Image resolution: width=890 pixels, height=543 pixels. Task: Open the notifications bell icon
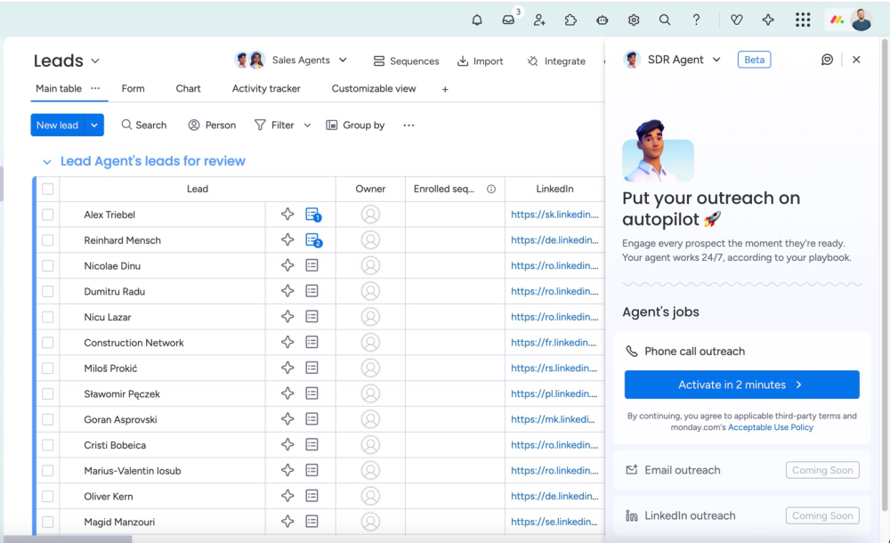tap(477, 20)
